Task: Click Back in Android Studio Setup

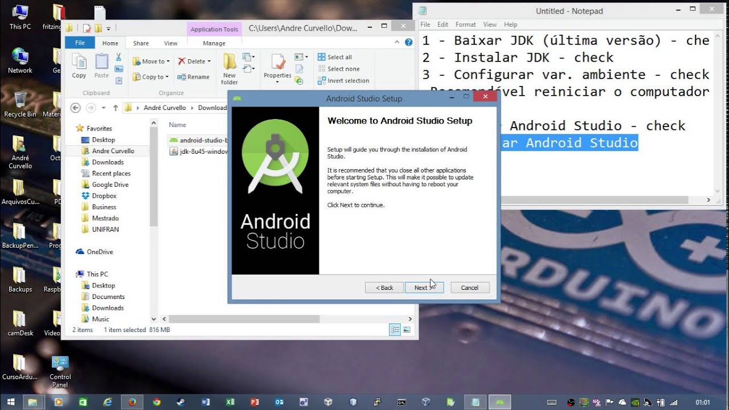Action: click(384, 288)
